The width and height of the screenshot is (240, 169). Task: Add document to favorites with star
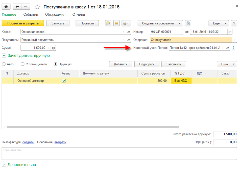[37, 7]
